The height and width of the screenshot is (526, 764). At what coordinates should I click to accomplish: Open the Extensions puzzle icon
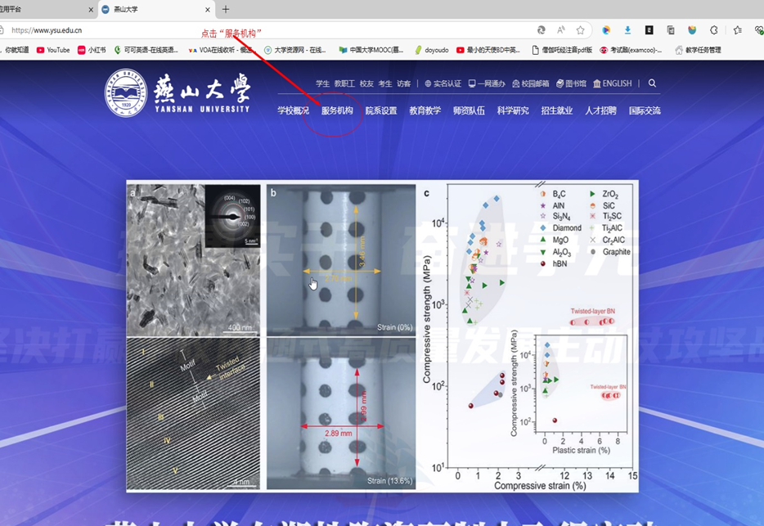[x=714, y=30]
